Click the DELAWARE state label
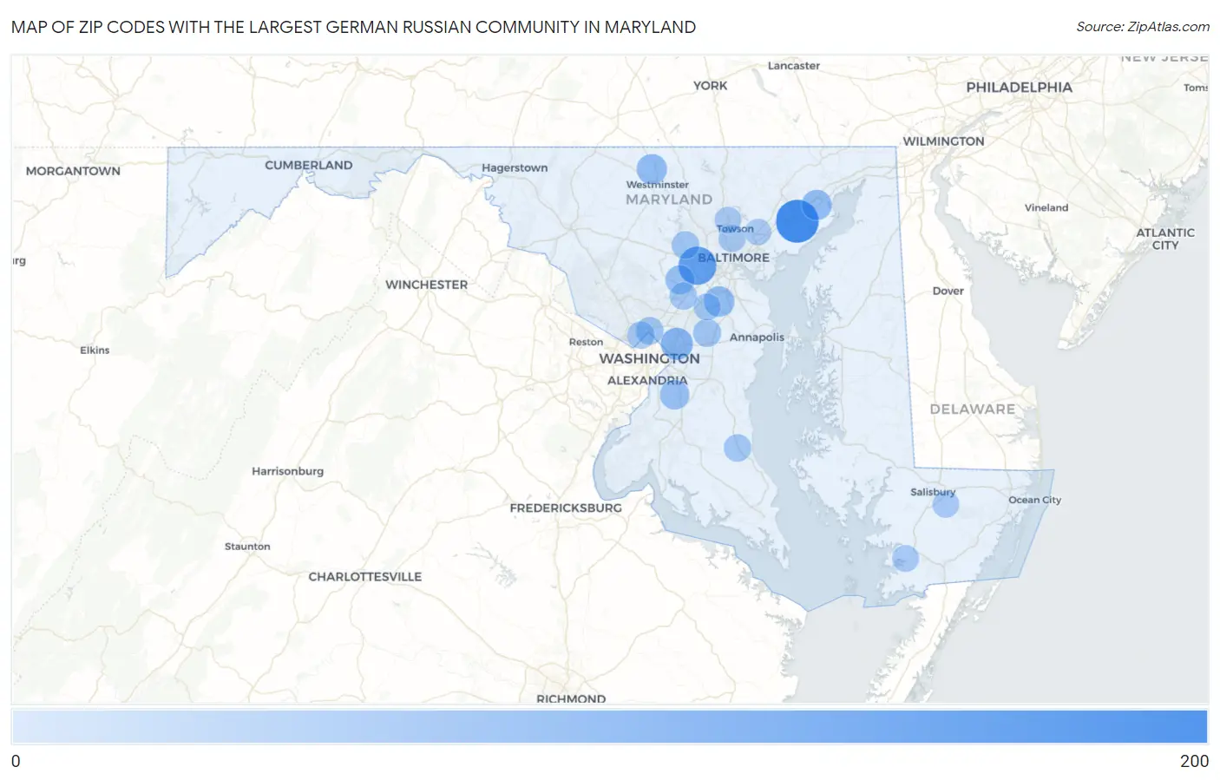The image size is (1220, 780). tap(972, 409)
